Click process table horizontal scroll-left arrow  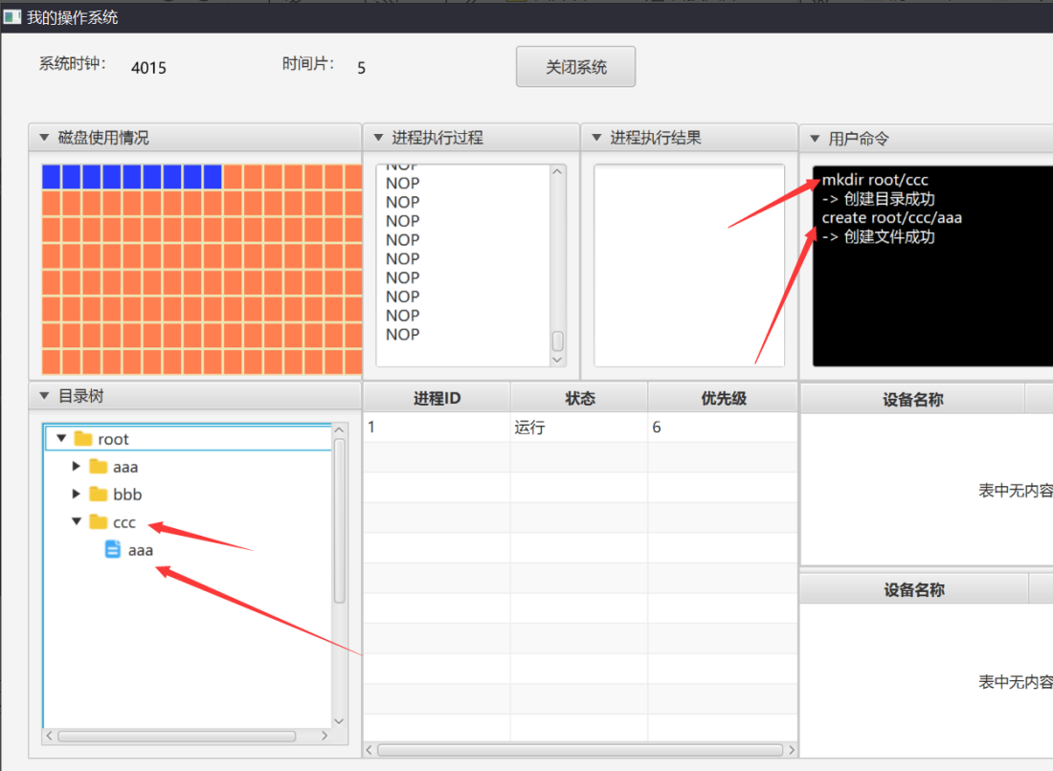(x=369, y=750)
